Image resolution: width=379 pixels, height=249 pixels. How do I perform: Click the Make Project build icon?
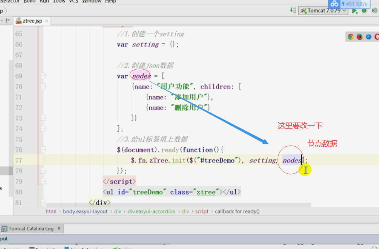tap(293, 10)
